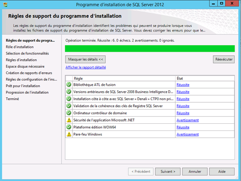Open Réussite link for Versions antérieures de SQL Server
Screen dimensions: 241x181
point(183,92)
